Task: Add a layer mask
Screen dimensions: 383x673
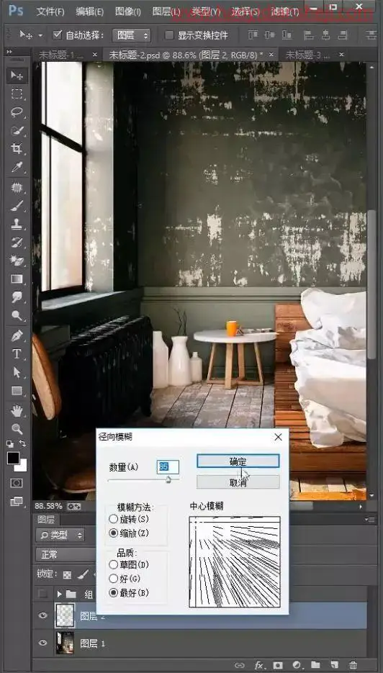Action: (x=278, y=665)
